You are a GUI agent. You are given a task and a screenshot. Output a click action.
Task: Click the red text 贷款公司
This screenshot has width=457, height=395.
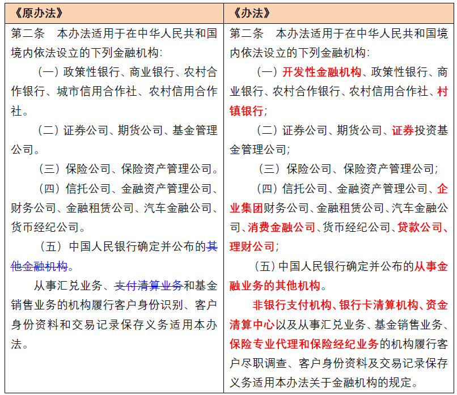[x=419, y=227]
